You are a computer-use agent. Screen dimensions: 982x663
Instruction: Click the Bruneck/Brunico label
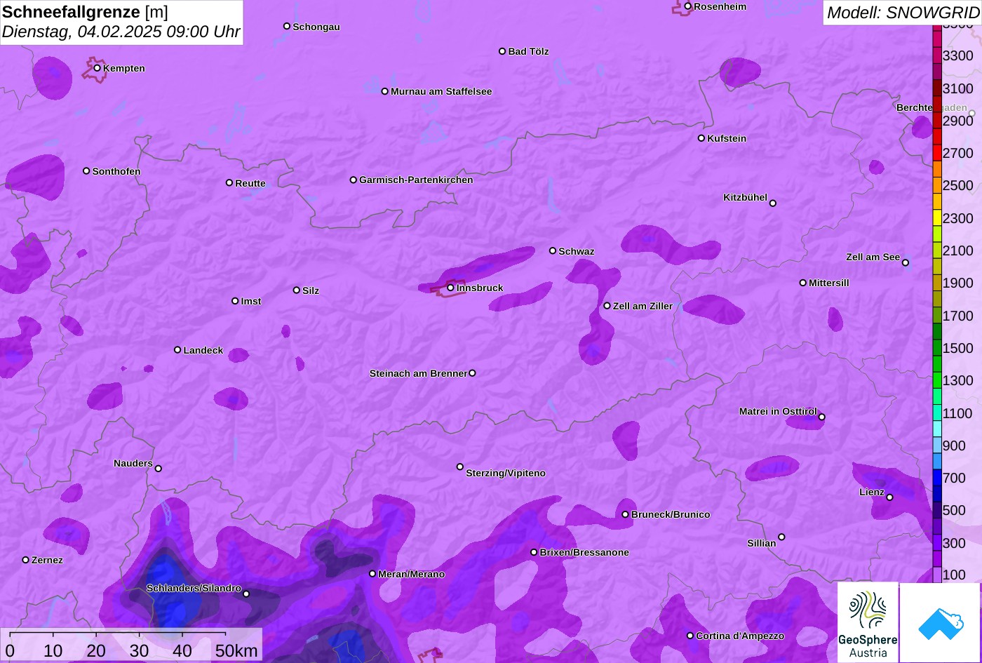(671, 514)
